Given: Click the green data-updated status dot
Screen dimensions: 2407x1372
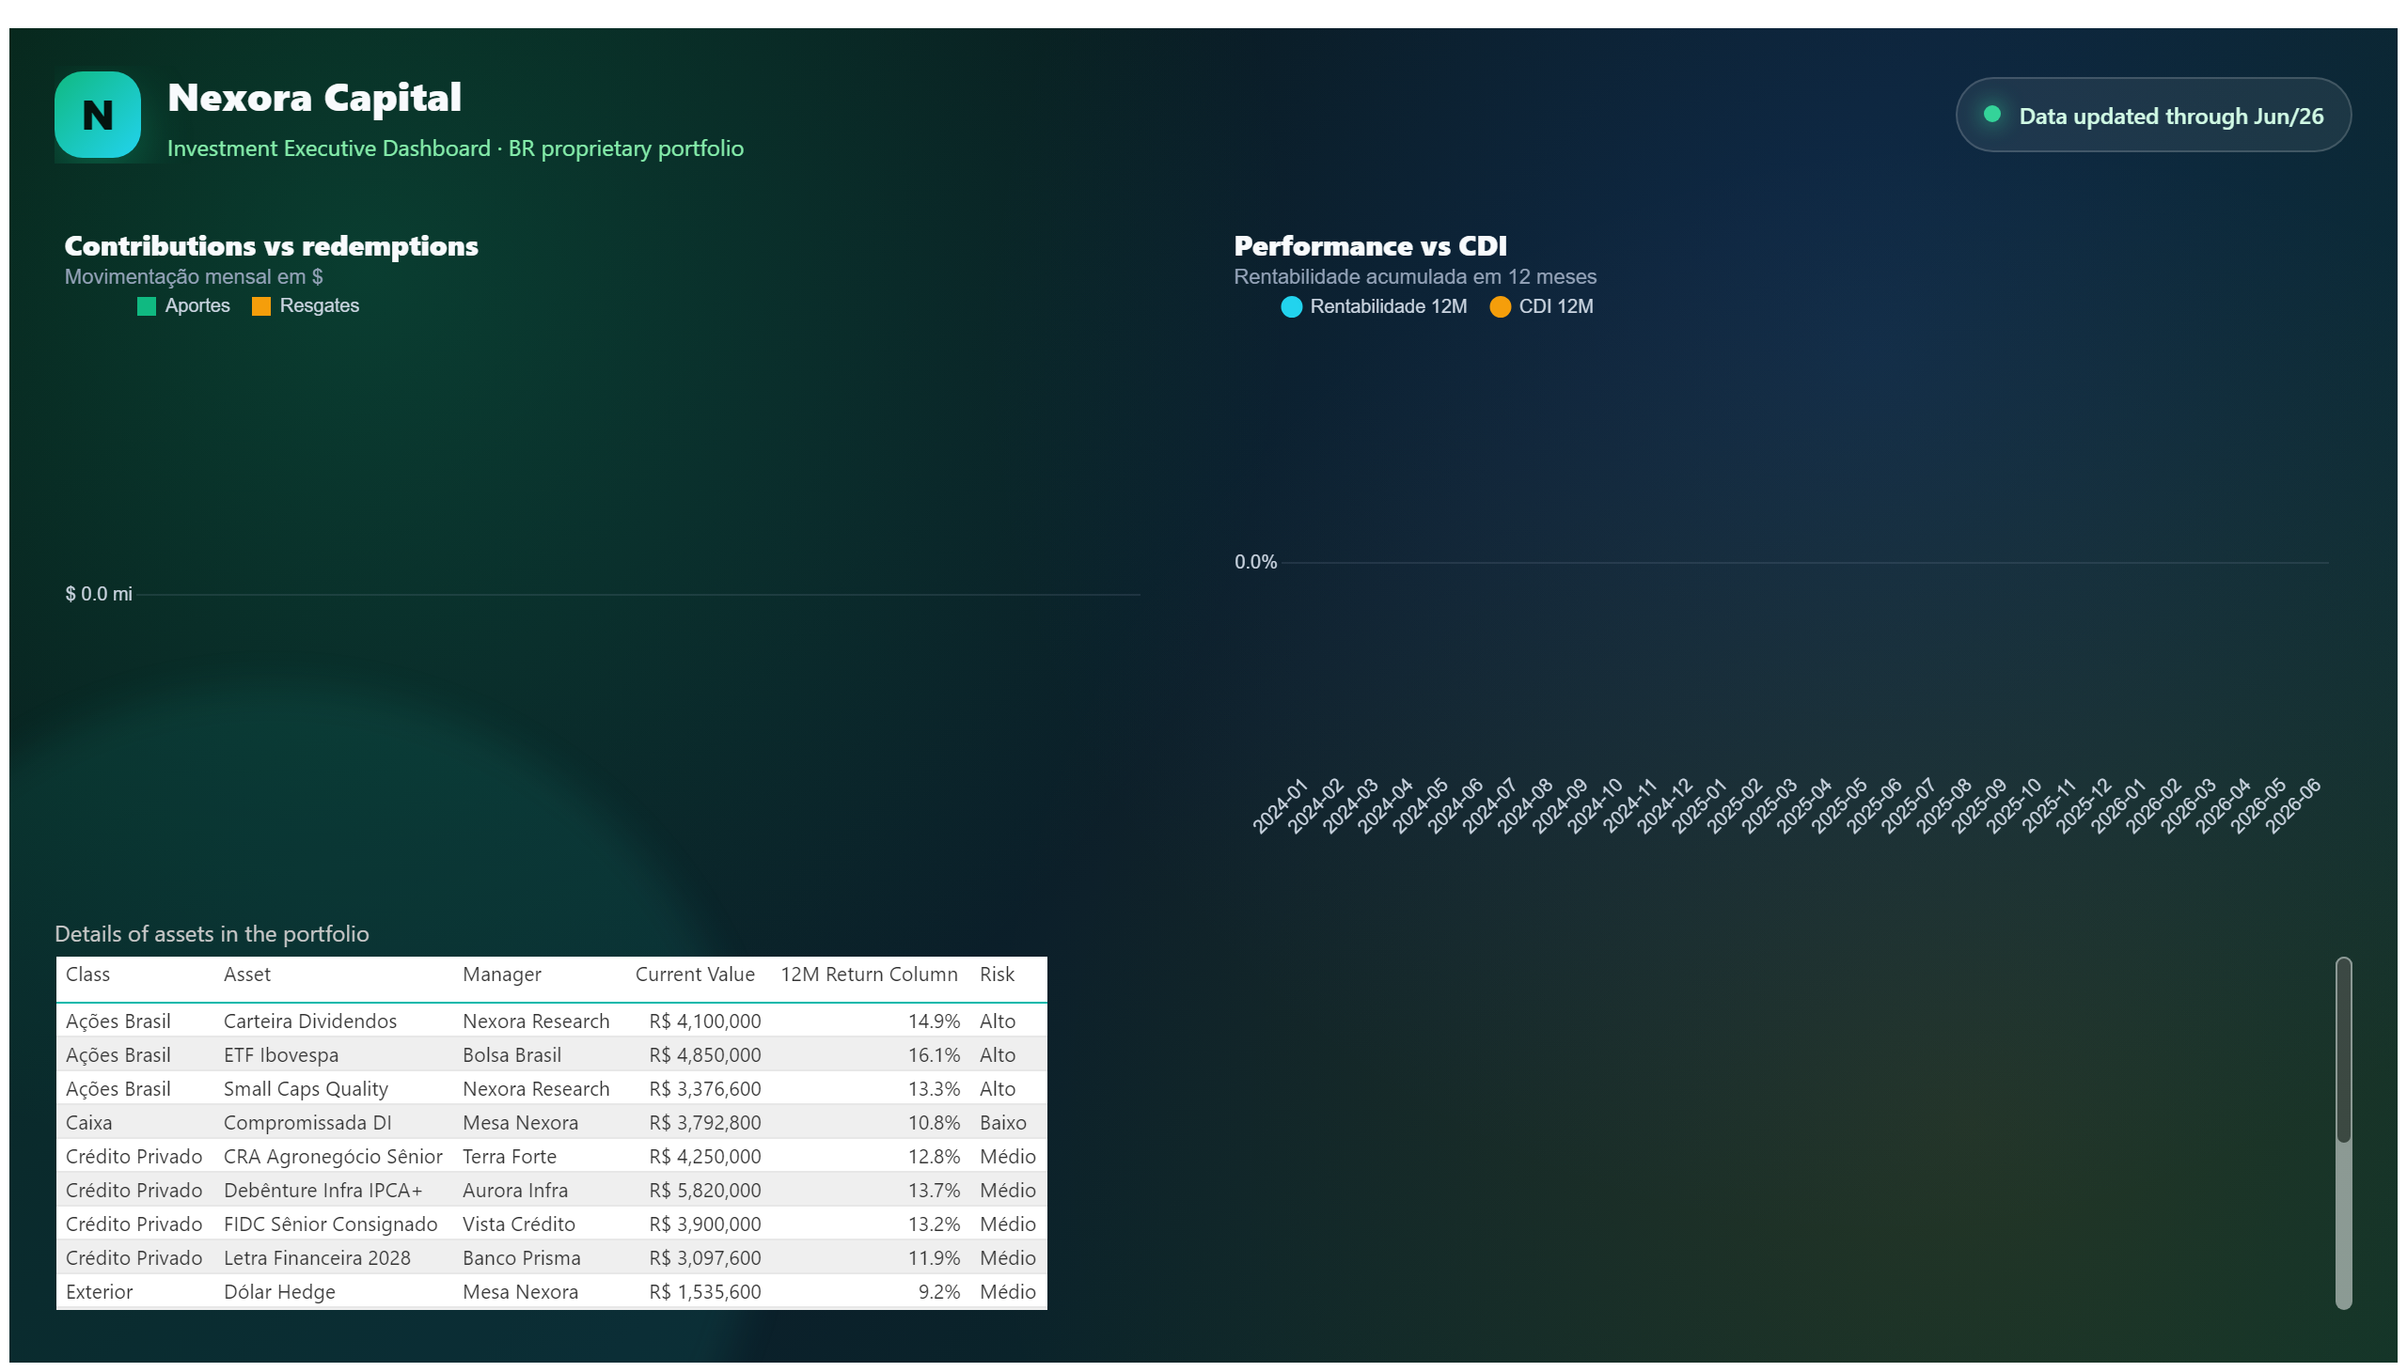Looking at the screenshot, I should (1990, 114).
